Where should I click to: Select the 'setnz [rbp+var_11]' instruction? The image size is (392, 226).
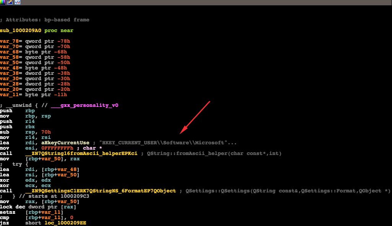(32, 212)
